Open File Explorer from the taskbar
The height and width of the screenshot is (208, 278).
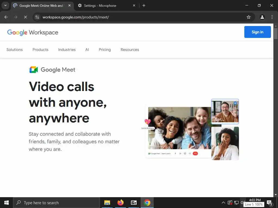[x=107, y=203]
